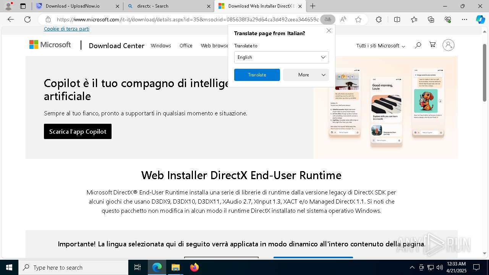Open the site search magnifier
The width and height of the screenshot is (489, 275).
[x=418, y=45]
